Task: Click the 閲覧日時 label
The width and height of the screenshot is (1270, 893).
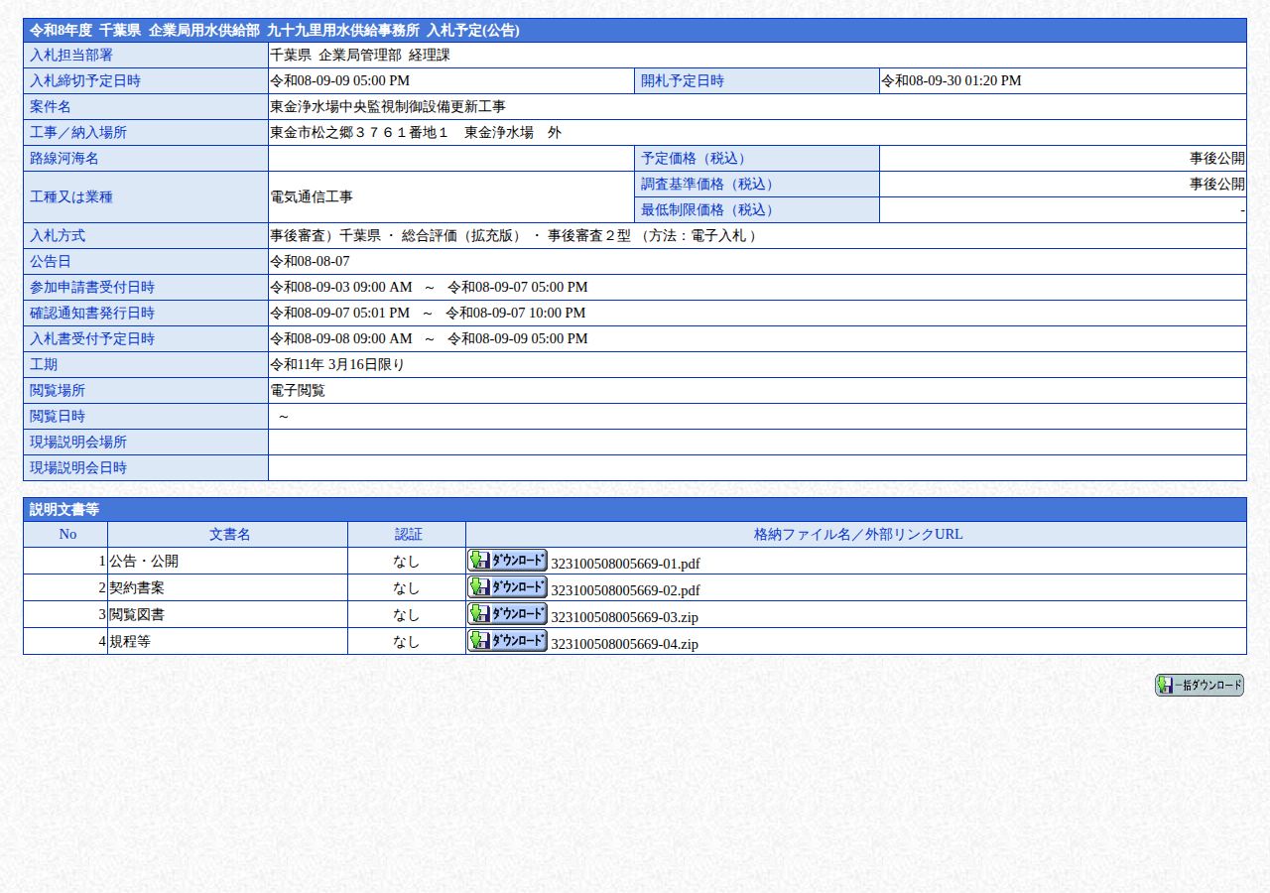Action: [146, 417]
